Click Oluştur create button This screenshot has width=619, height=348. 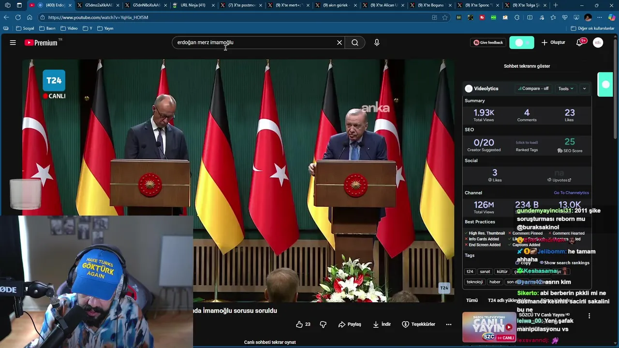pyautogui.click(x=553, y=43)
